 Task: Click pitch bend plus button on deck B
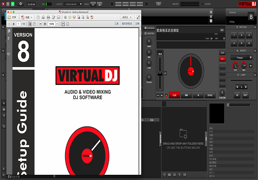[162, 95]
